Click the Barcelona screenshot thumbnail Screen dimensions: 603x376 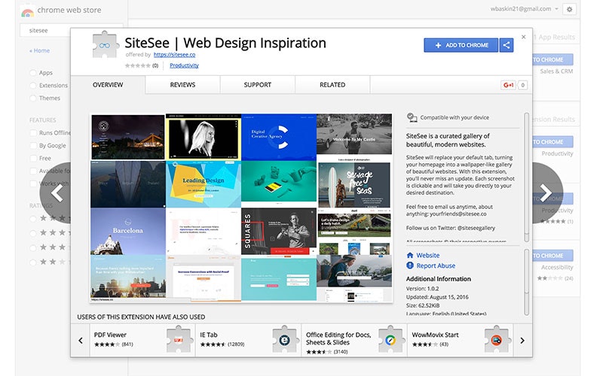[x=128, y=232]
